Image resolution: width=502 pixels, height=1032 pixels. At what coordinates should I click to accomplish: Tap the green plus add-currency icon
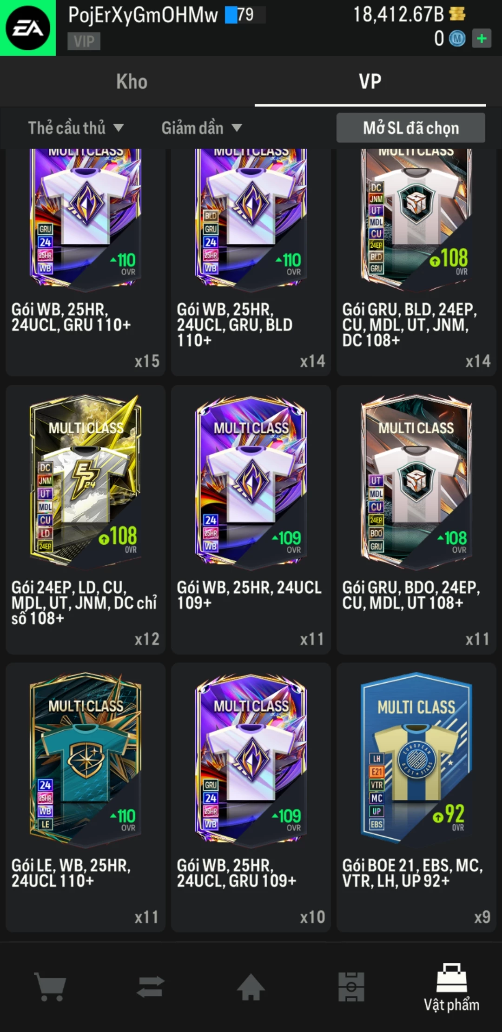482,39
